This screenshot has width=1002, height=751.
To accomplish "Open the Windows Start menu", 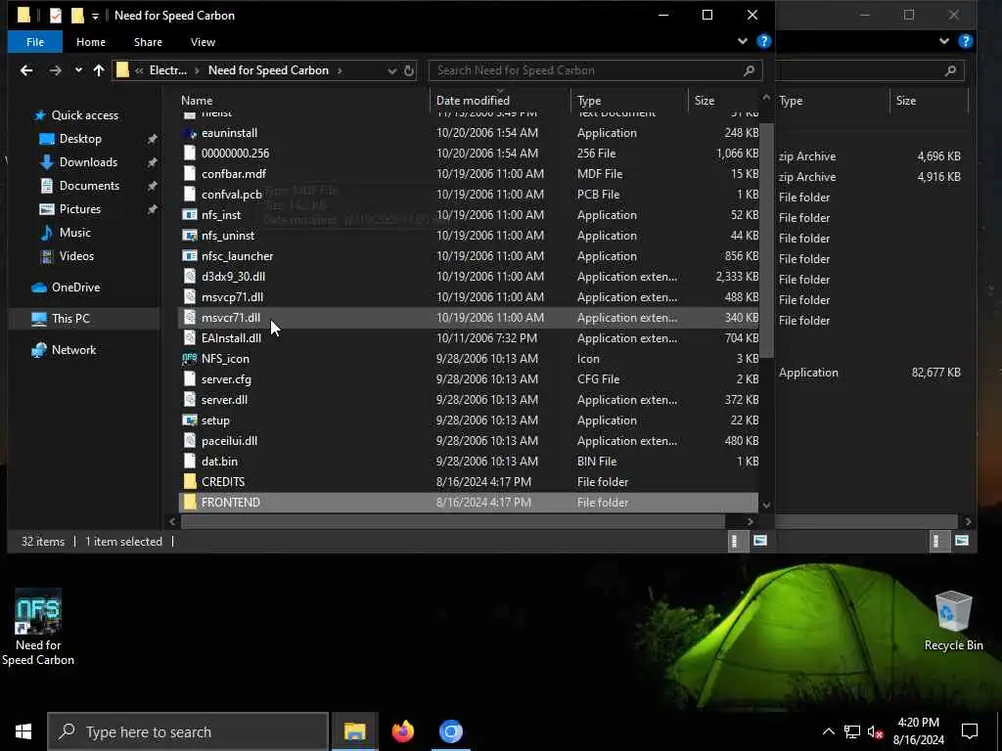I will point(23,731).
